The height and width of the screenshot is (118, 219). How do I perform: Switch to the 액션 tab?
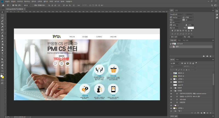click(179, 40)
